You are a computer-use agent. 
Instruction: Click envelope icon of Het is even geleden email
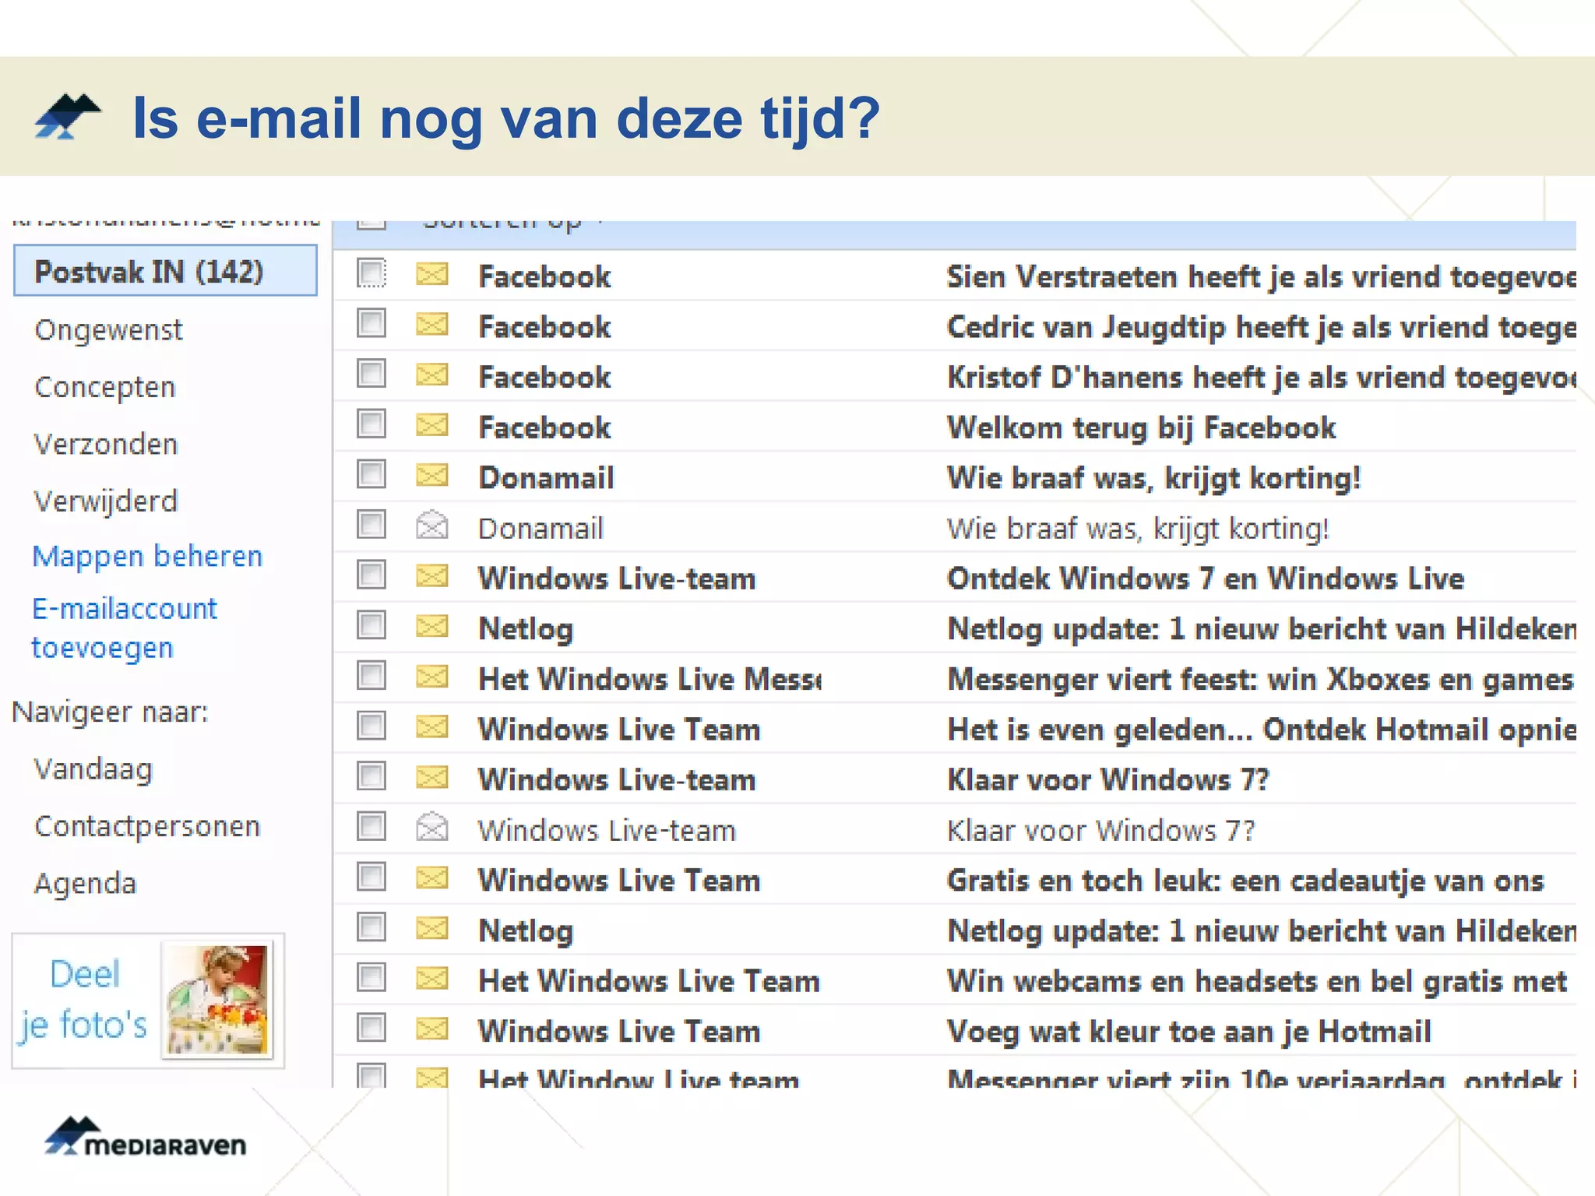click(432, 726)
